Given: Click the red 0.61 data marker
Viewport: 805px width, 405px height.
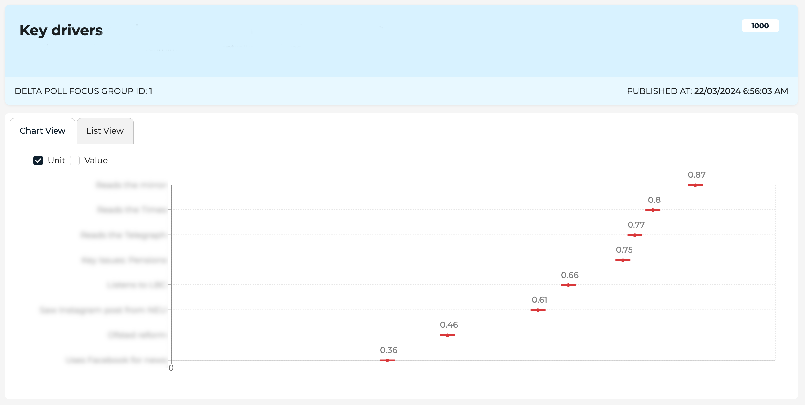Looking at the screenshot, I should point(538,310).
